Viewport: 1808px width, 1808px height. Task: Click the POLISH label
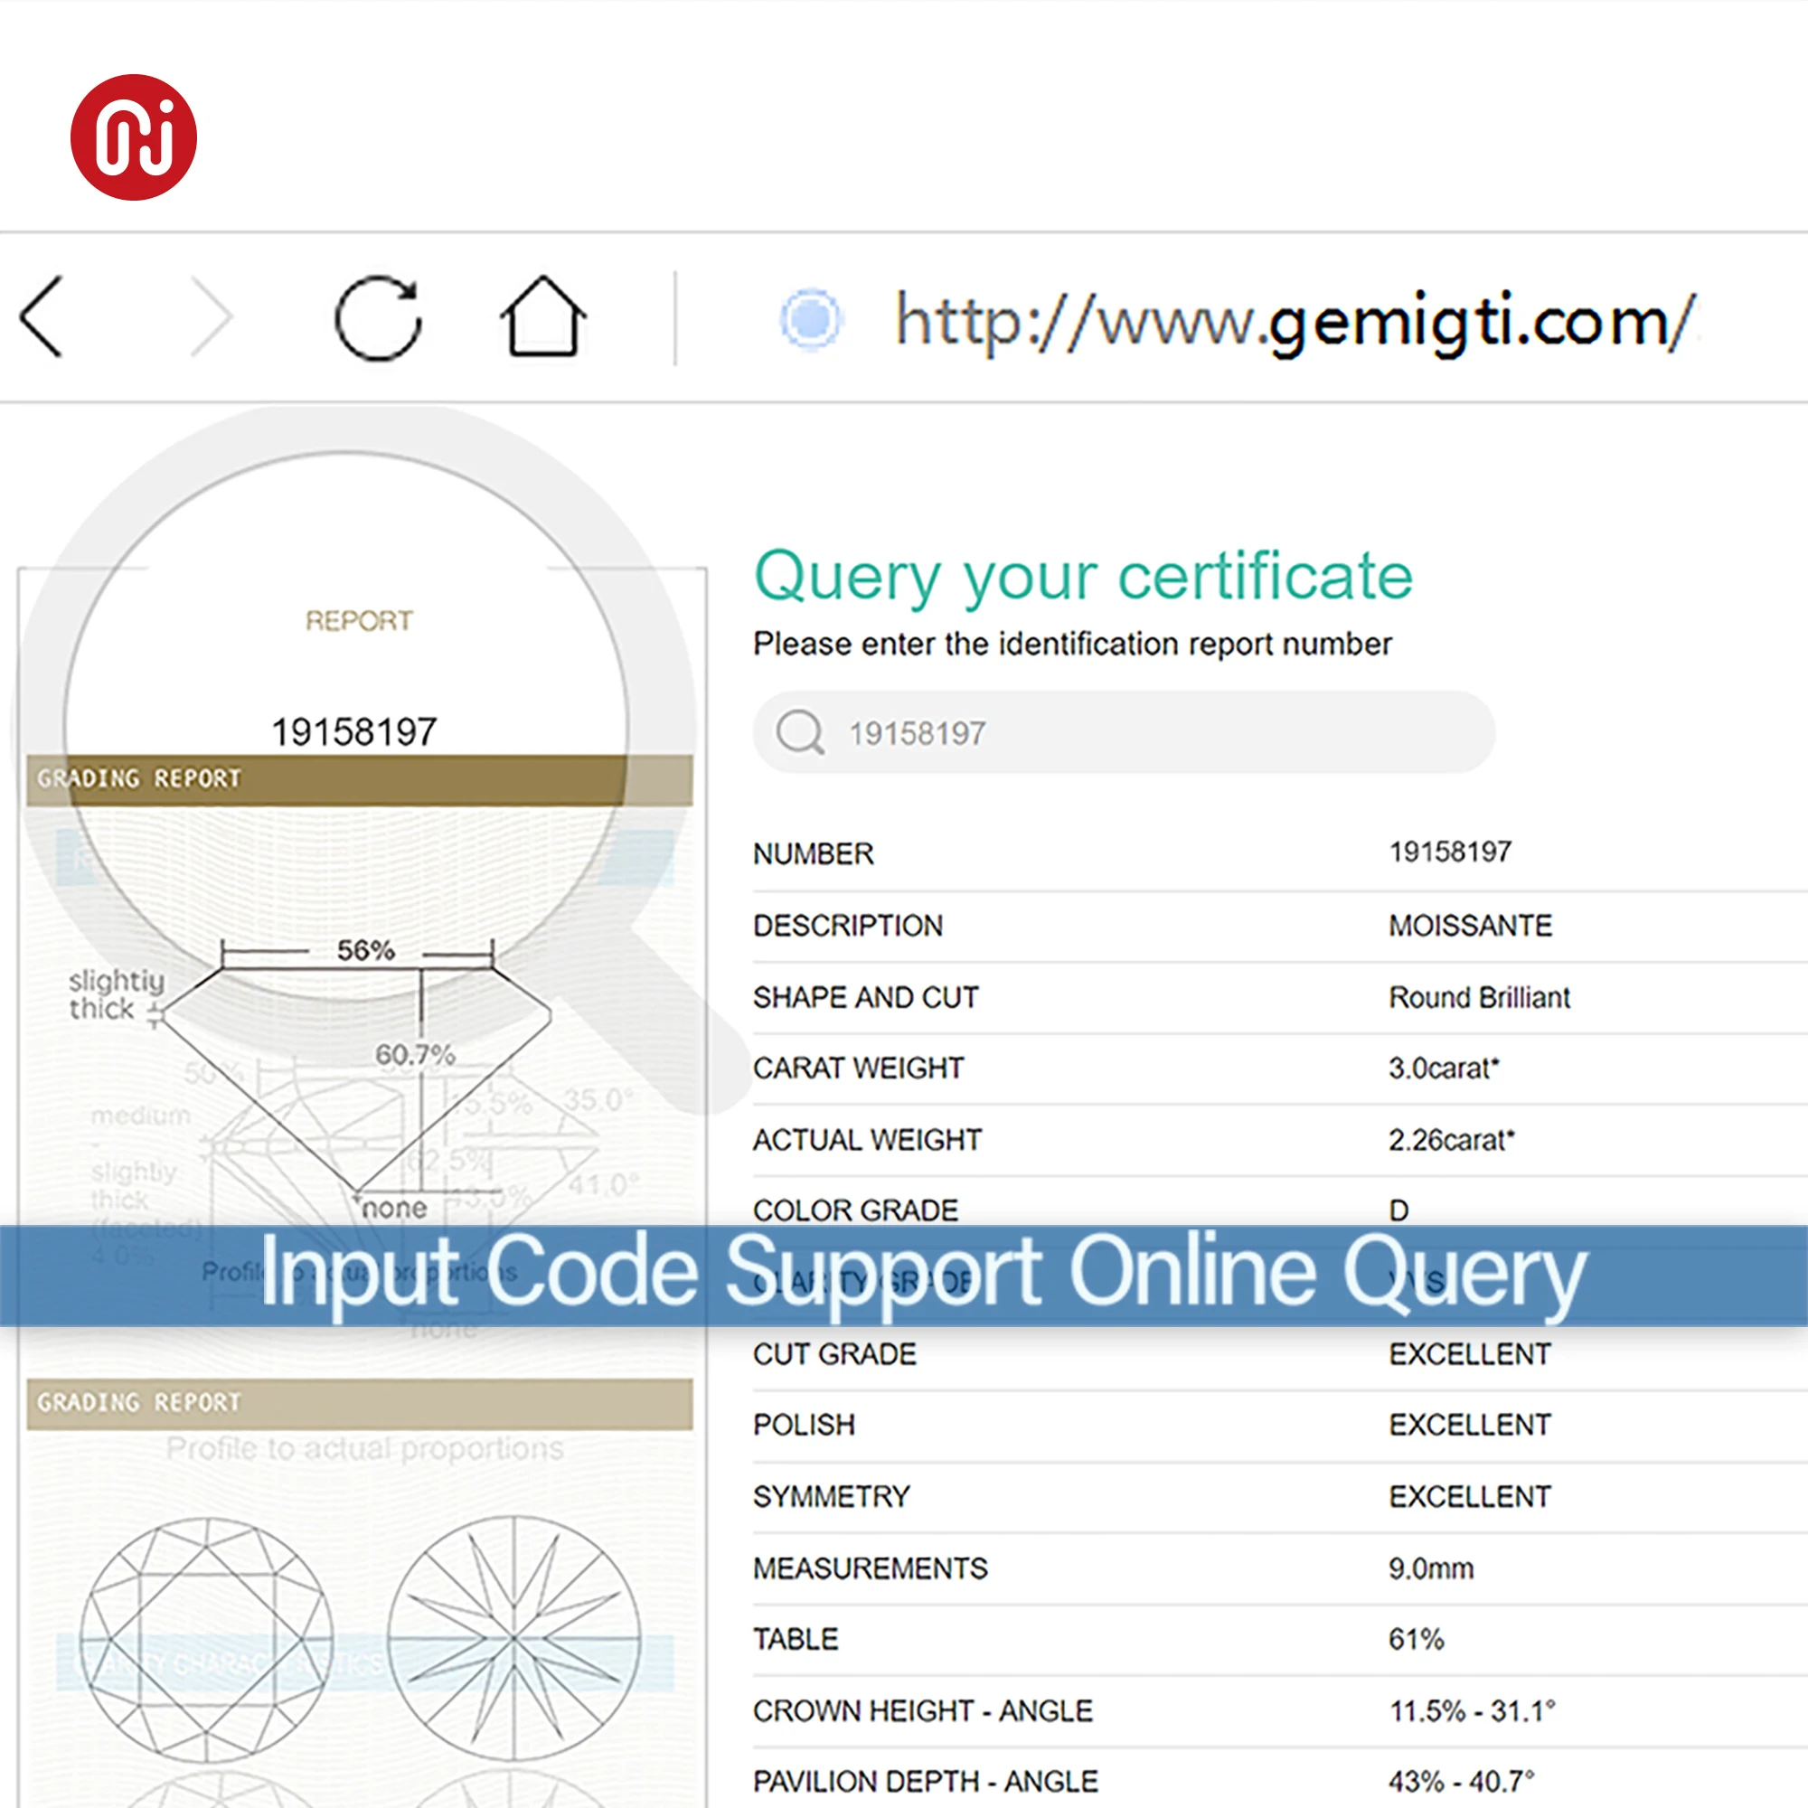pyautogui.click(x=804, y=1425)
